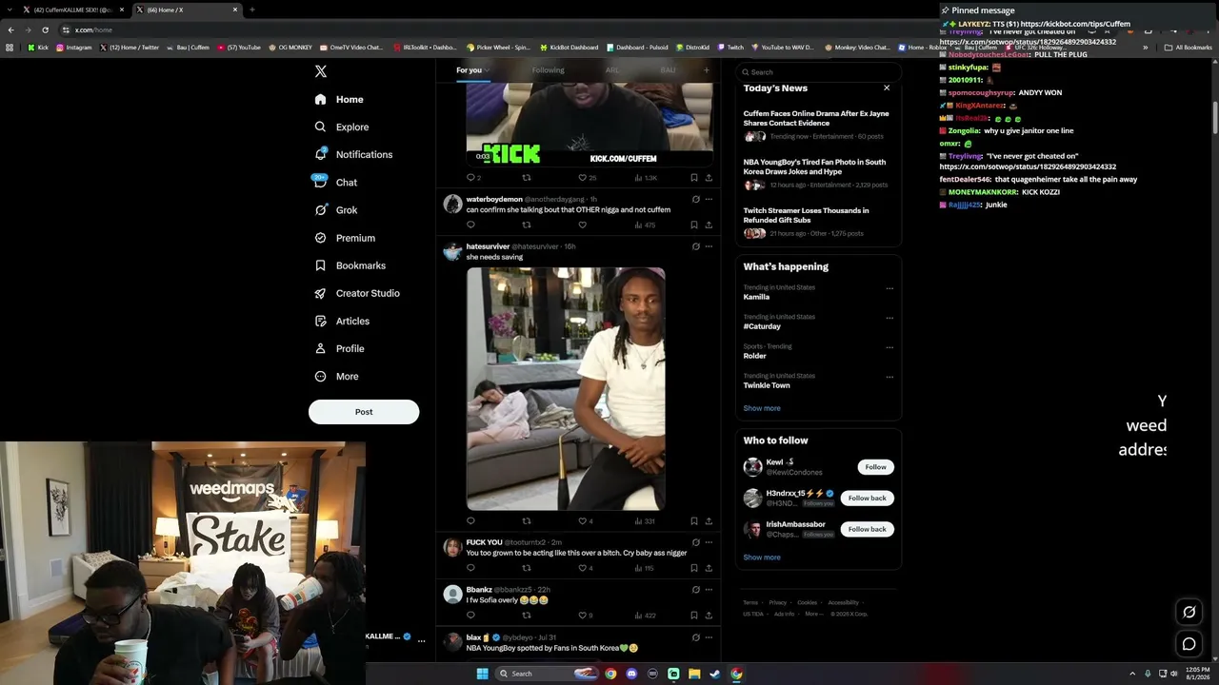Share the hatesurviver post

tap(709, 521)
